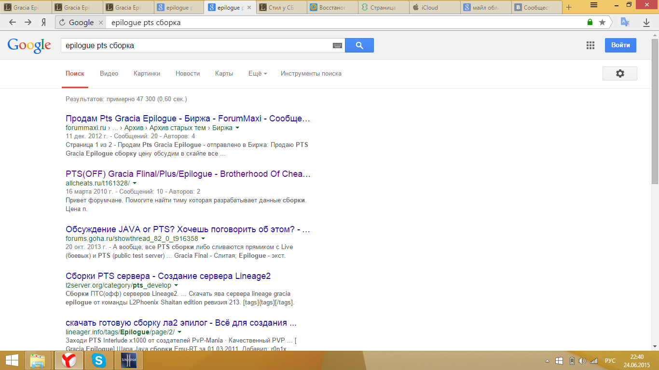This screenshot has width=659, height=370.
Task: Open Инструменты поиска search tools
Action: click(x=311, y=74)
